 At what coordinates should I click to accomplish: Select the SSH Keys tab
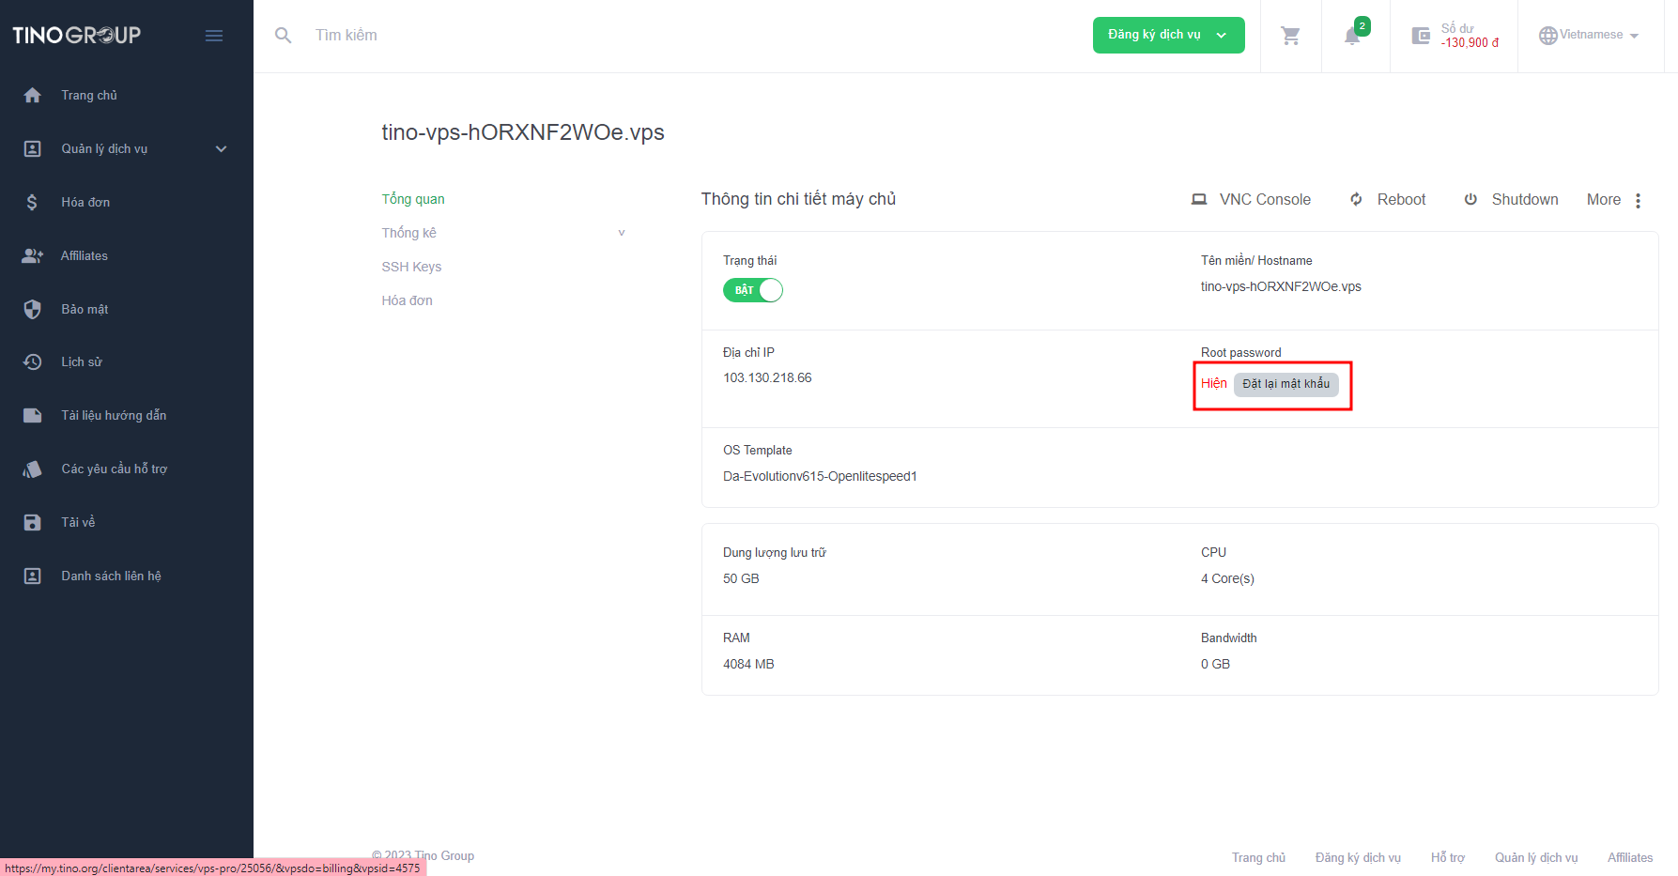(x=411, y=267)
